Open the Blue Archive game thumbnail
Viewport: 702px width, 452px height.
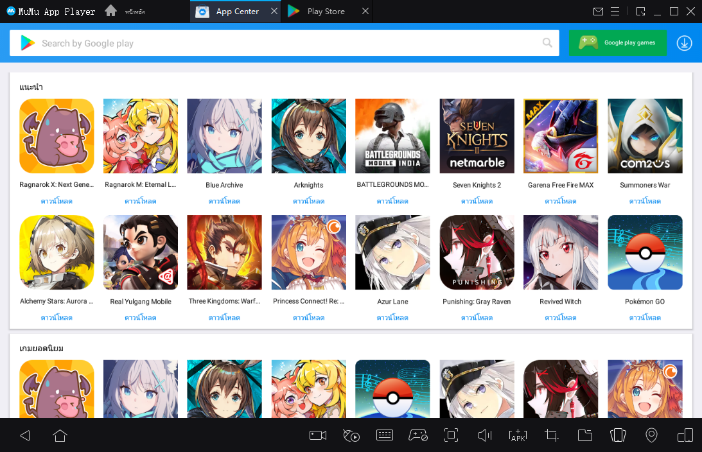coord(224,136)
